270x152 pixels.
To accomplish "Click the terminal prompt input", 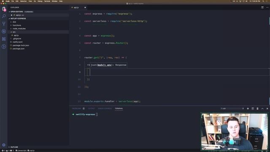I will click(x=97, y=114).
